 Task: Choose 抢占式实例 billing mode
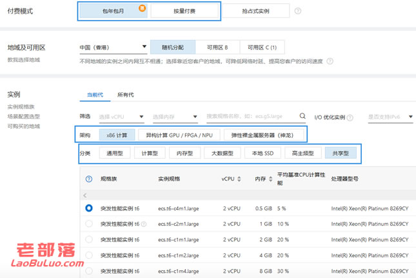[255, 11]
